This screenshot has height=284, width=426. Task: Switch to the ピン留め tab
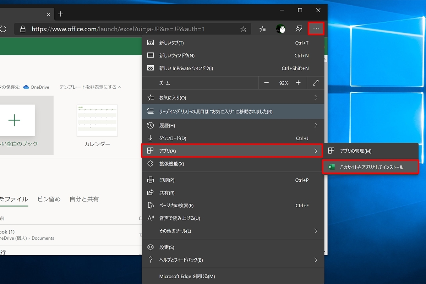pos(49,199)
